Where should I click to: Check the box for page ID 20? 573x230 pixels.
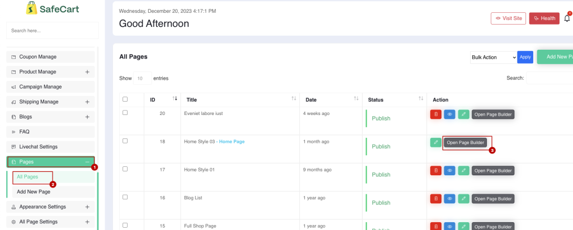(125, 113)
